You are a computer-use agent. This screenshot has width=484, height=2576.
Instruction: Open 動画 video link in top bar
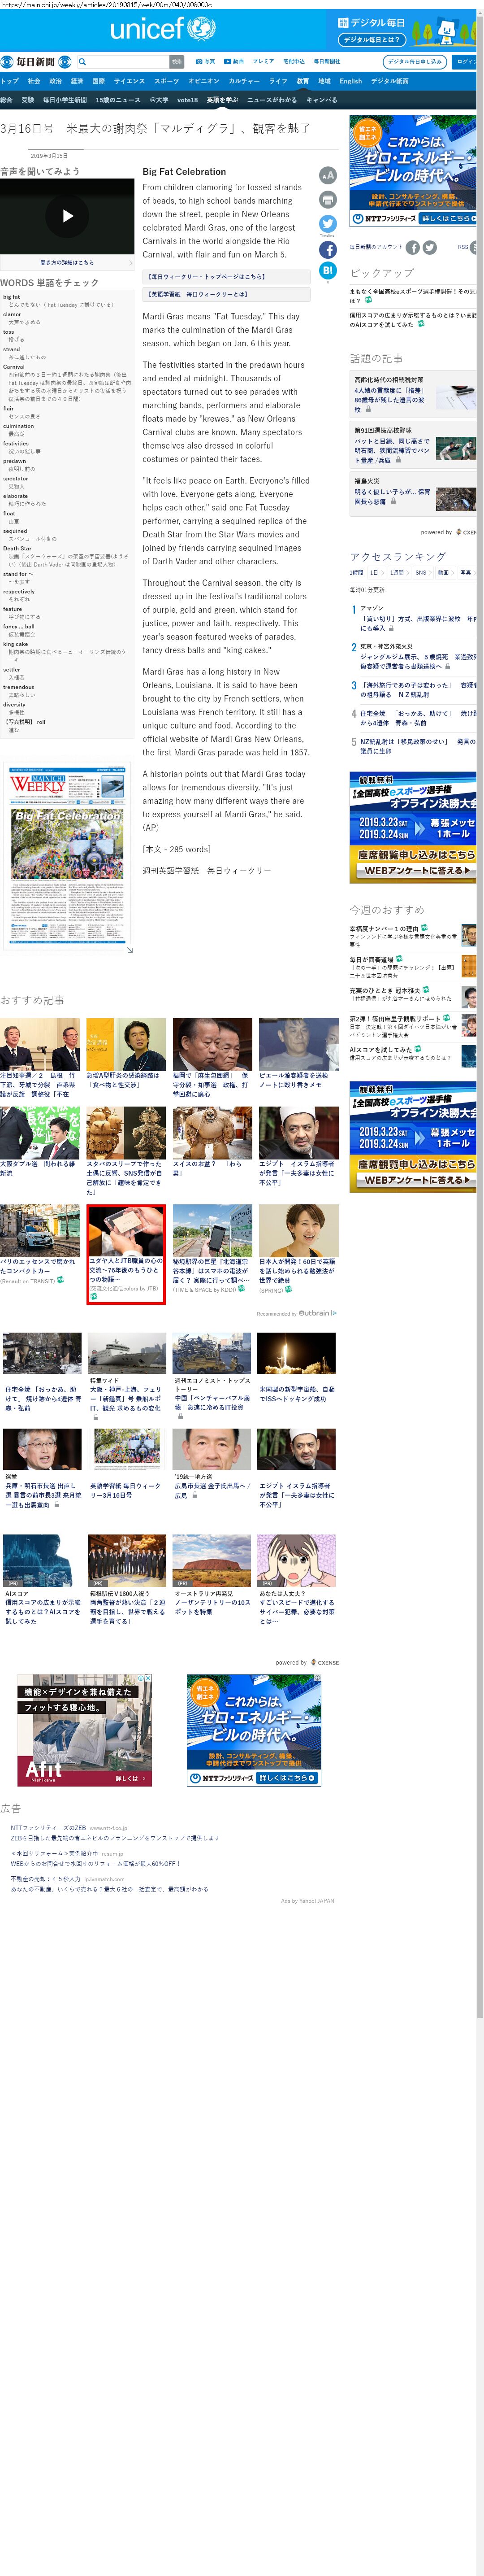234,61
